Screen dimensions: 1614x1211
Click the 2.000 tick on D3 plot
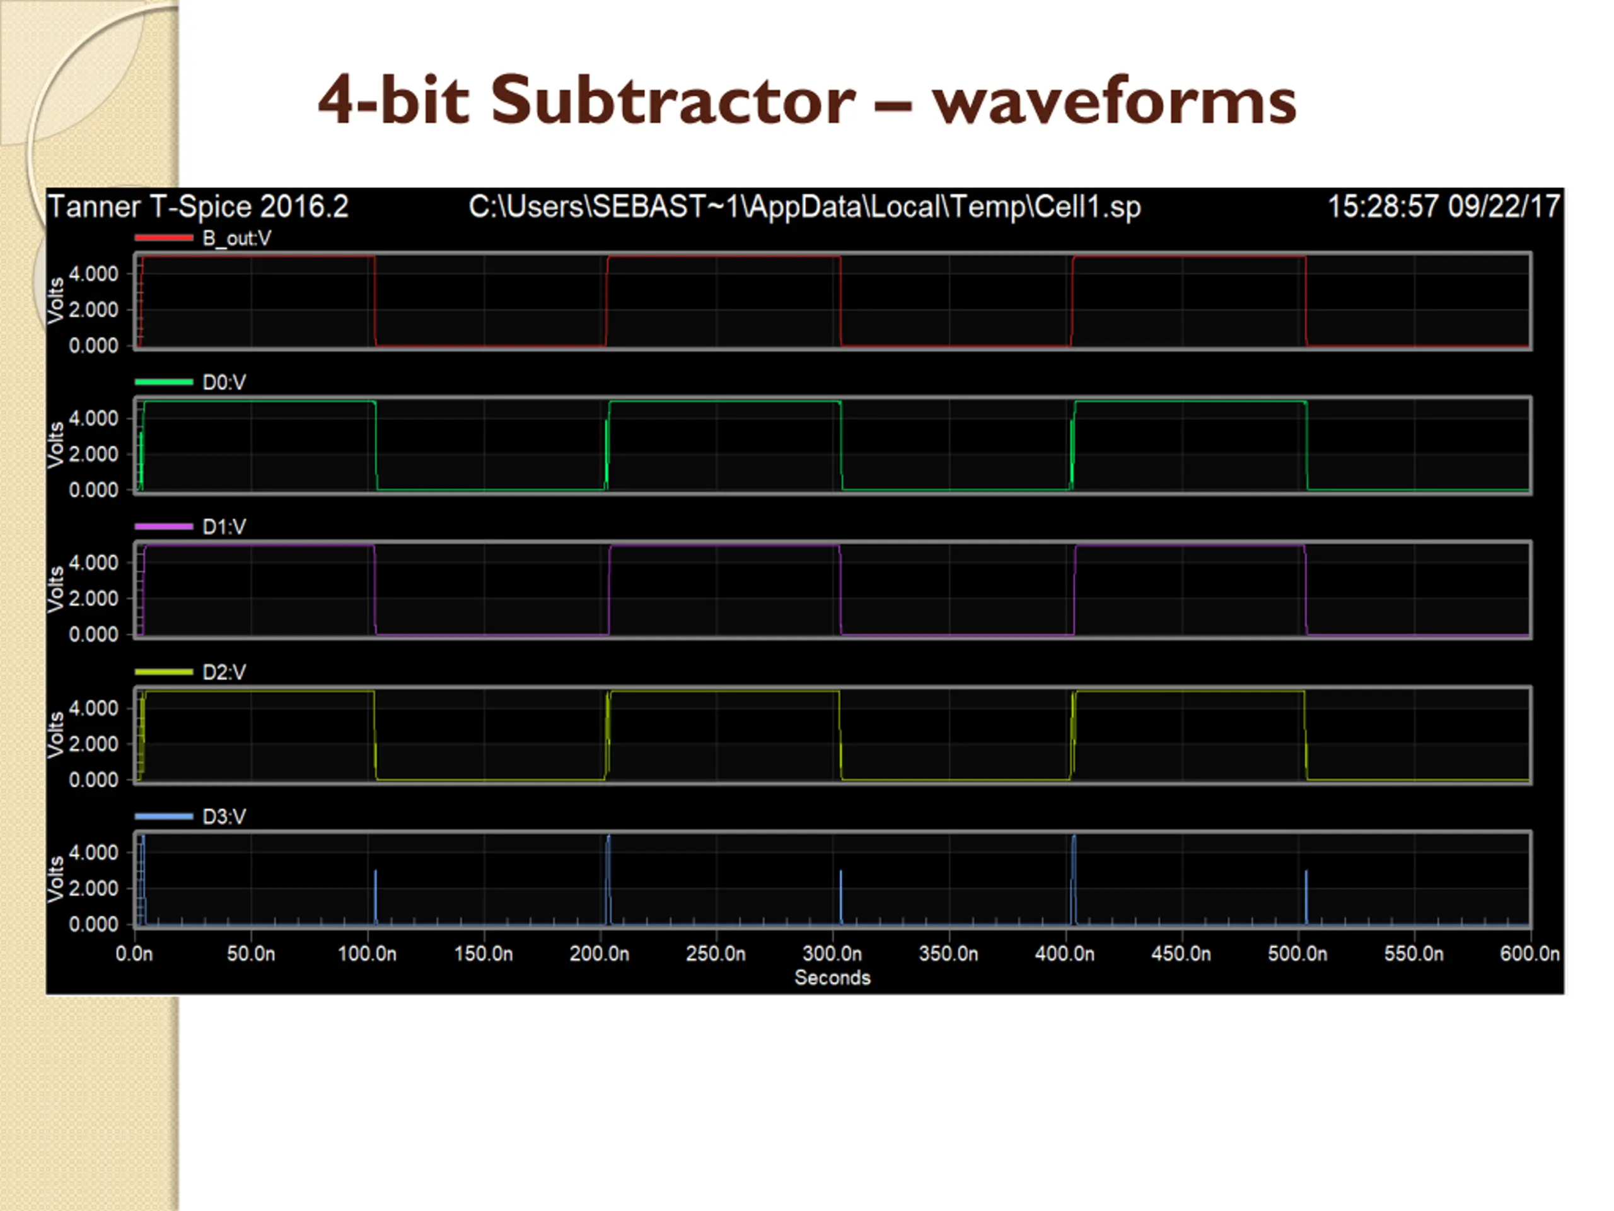[x=93, y=889]
